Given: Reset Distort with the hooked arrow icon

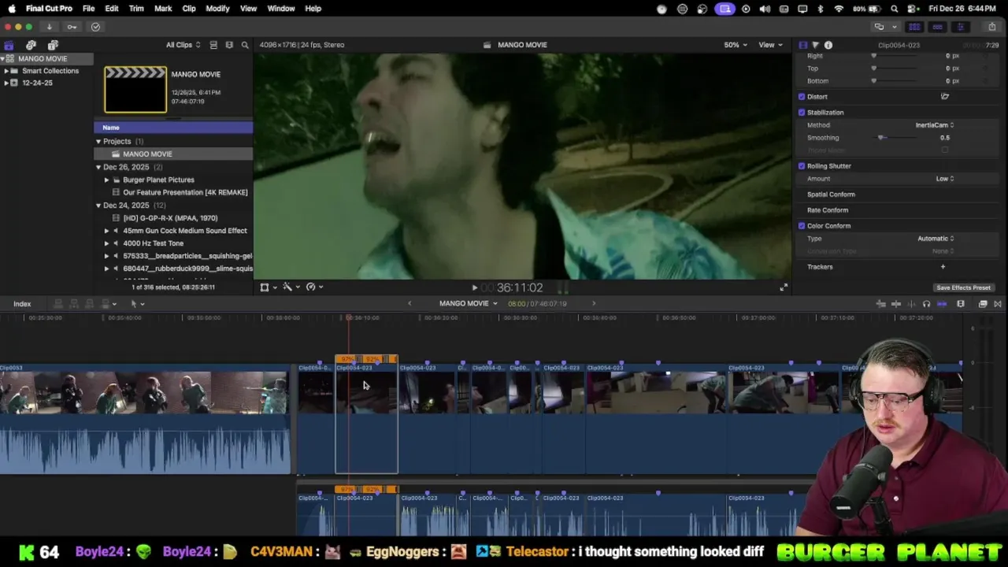Looking at the screenshot, I should point(944,97).
